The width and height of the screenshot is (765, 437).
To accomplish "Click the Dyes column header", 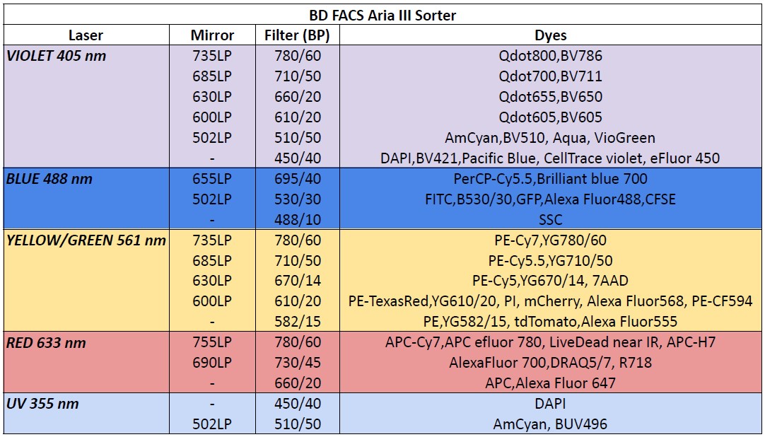I will [x=551, y=35].
